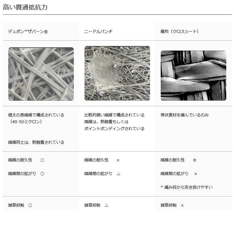Click the text 極太の長繊維で構成されている

[x=36, y=115]
